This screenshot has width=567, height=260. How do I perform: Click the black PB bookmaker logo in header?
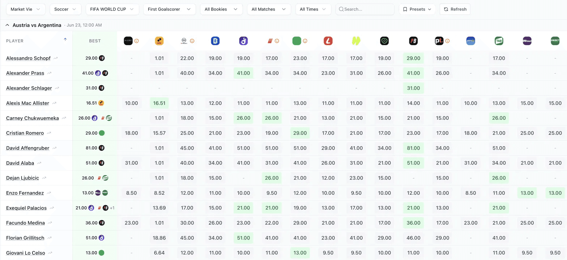tap(414, 41)
